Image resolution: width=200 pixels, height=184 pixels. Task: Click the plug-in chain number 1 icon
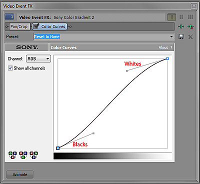coord(9,16)
